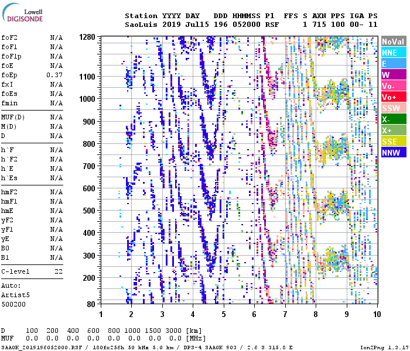410x351 pixels.
Task: Click the foF2 parameter label
Action: [x=9, y=37]
